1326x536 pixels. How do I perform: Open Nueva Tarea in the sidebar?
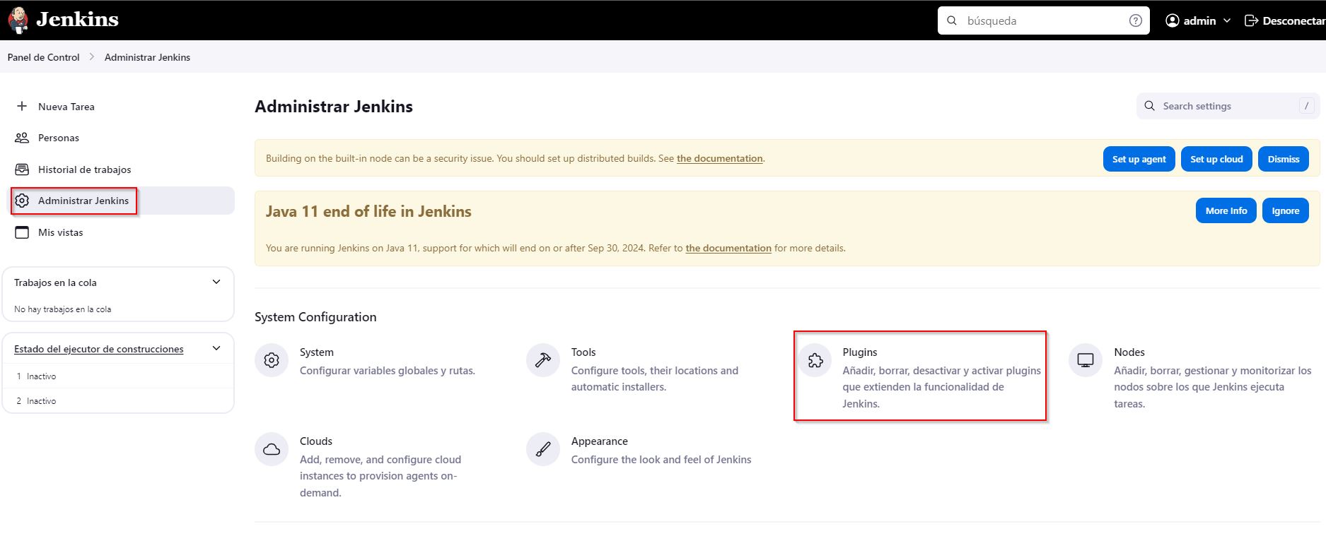point(66,107)
